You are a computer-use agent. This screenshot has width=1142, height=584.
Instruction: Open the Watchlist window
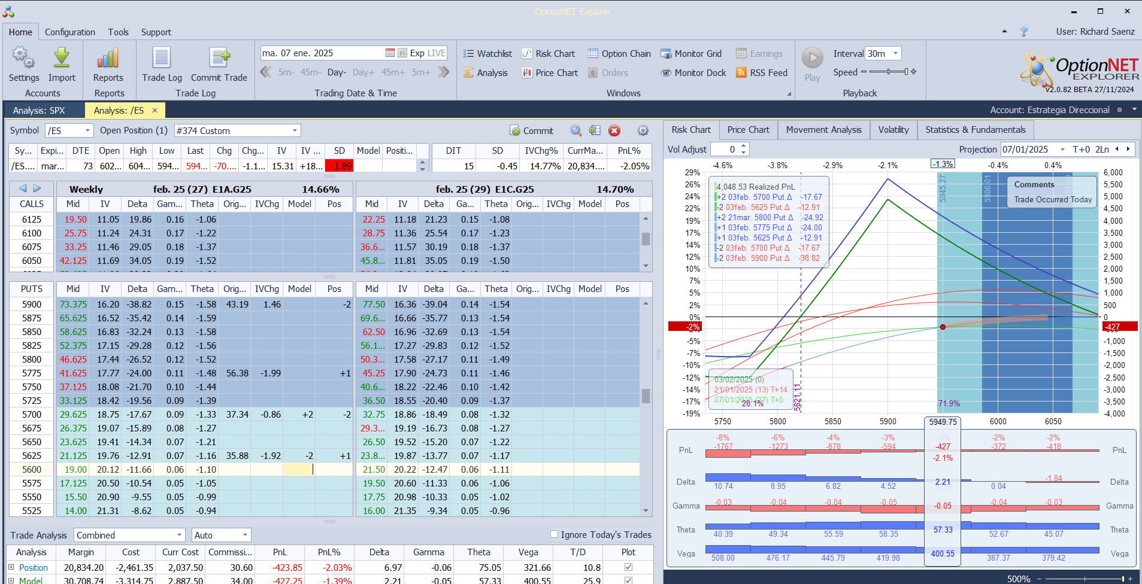(x=487, y=53)
